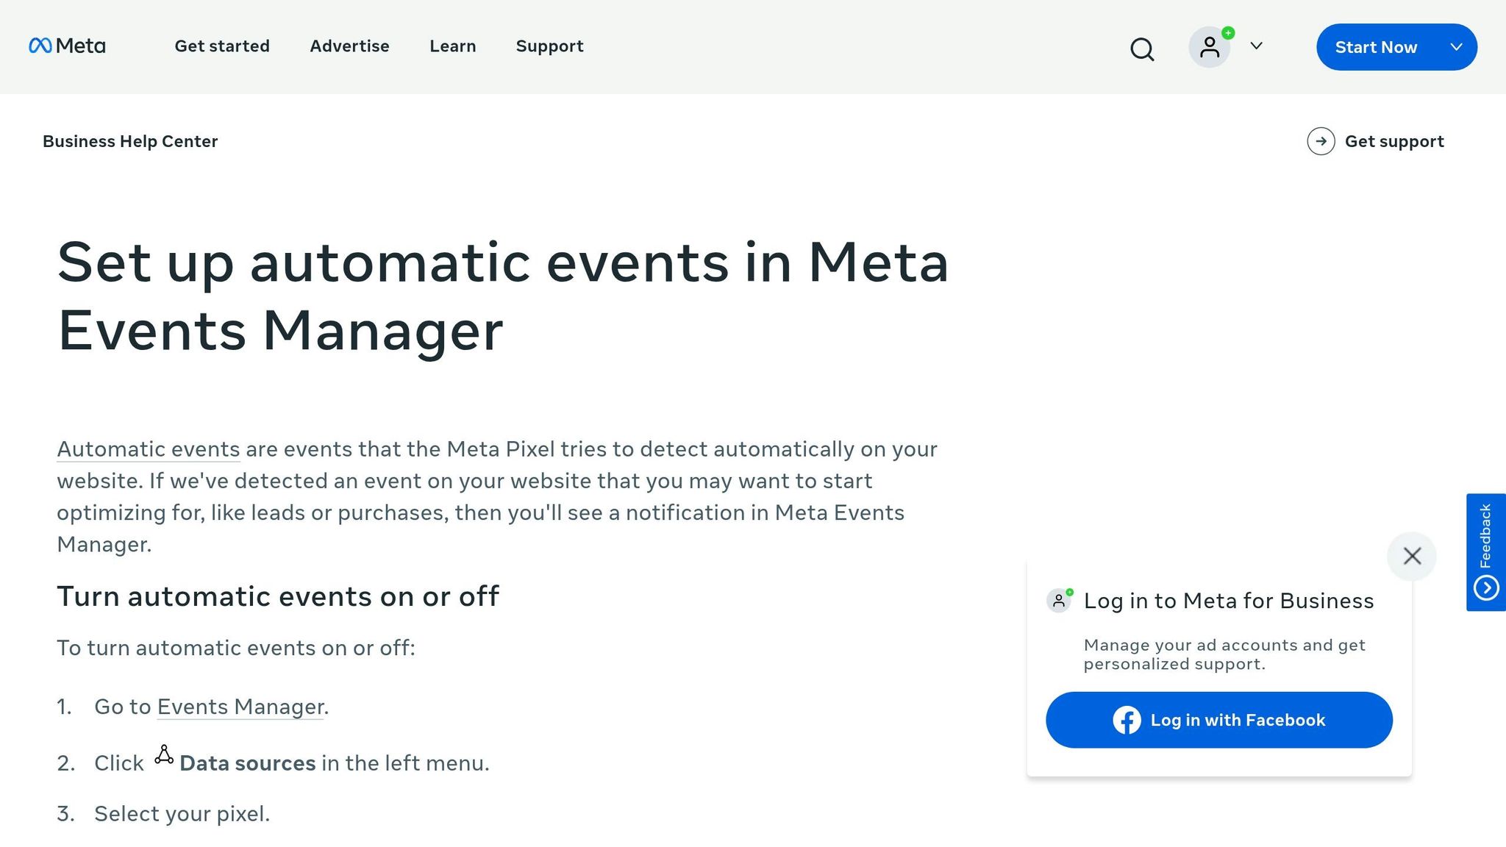The image size is (1506, 847).
Task: Open the Automatic events link
Action: (147, 448)
